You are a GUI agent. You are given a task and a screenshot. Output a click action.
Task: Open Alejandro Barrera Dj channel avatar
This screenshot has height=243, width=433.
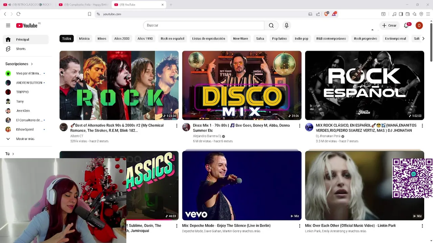click(186, 127)
